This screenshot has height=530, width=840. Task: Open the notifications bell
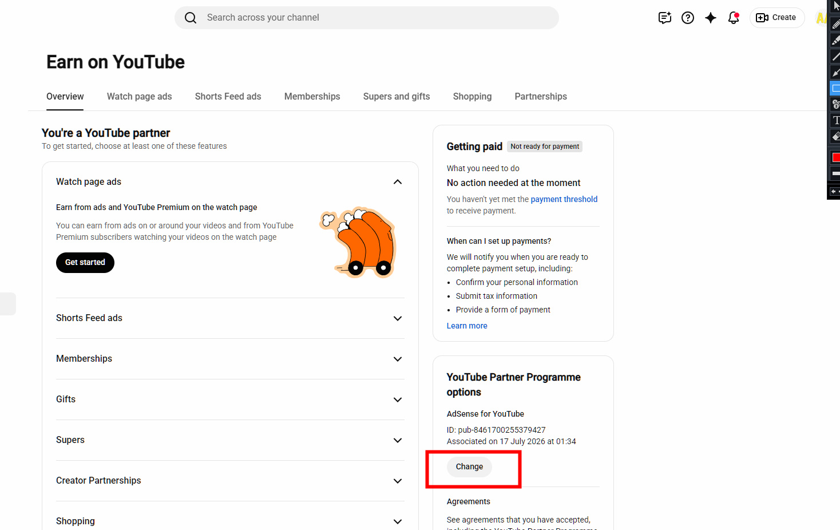coord(734,18)
